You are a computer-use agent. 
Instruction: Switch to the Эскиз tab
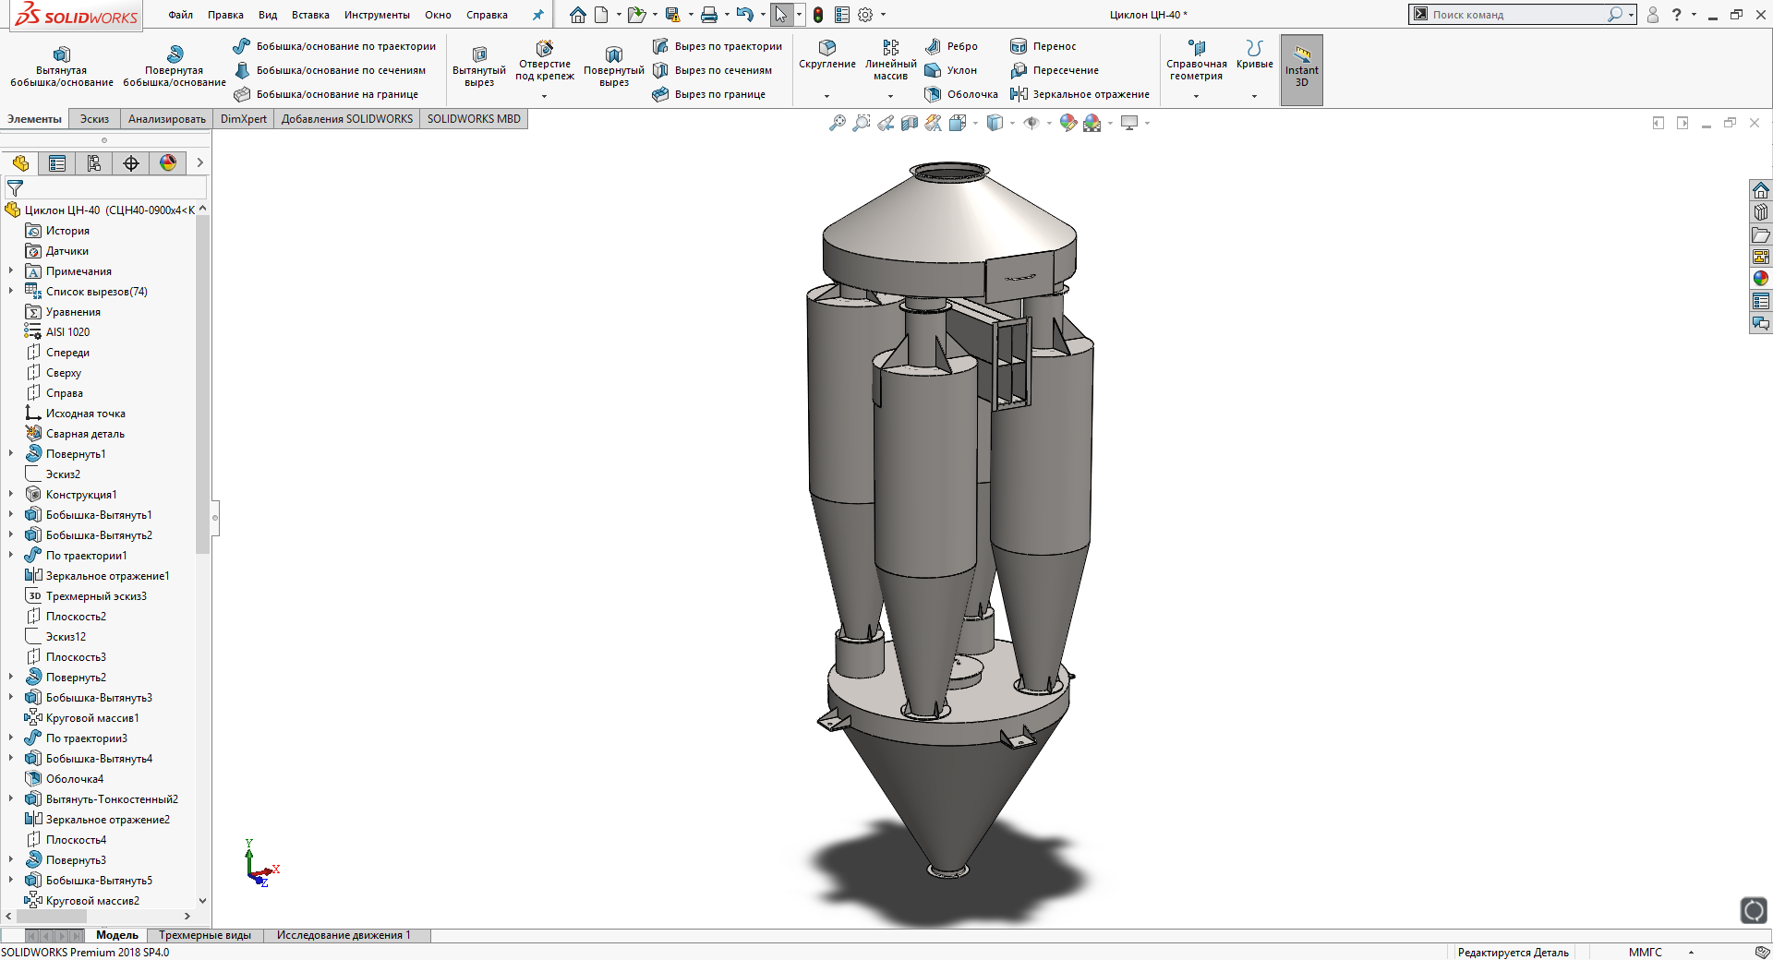(x=94, y=119)
